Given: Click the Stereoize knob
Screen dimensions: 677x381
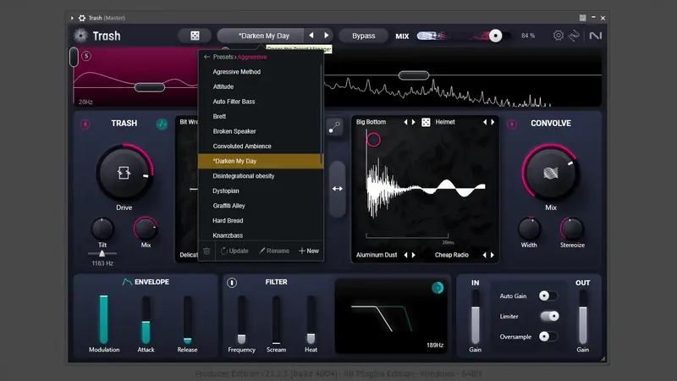Looking at the screenshot, I should [572, 229].
